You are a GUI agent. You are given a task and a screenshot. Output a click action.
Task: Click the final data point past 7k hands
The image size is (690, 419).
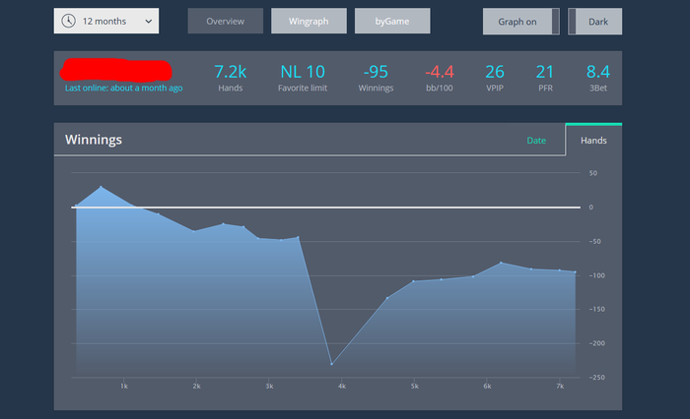[575, 271]
